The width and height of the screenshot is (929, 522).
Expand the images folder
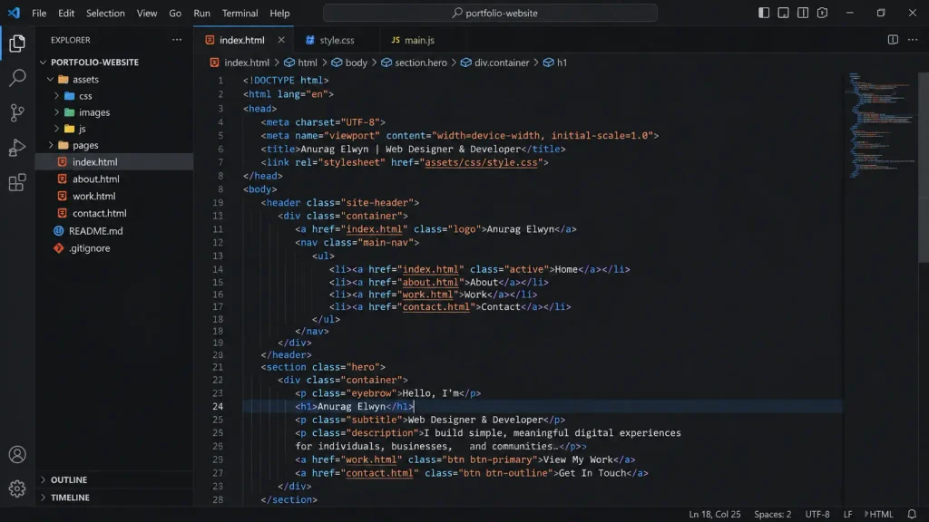pyautogui.click(x=57, y=111)
